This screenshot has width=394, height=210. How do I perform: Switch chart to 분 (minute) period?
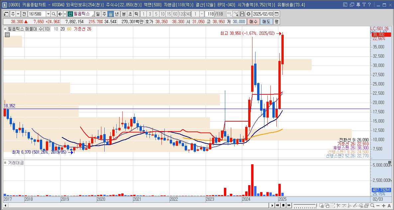click(x=124, y=14)
